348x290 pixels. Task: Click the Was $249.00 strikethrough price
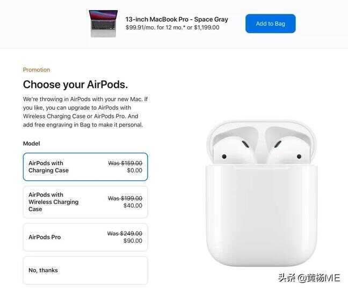125,234
